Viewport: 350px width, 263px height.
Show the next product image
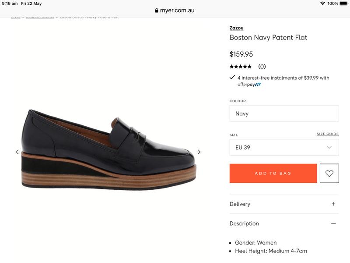[199, 152]
